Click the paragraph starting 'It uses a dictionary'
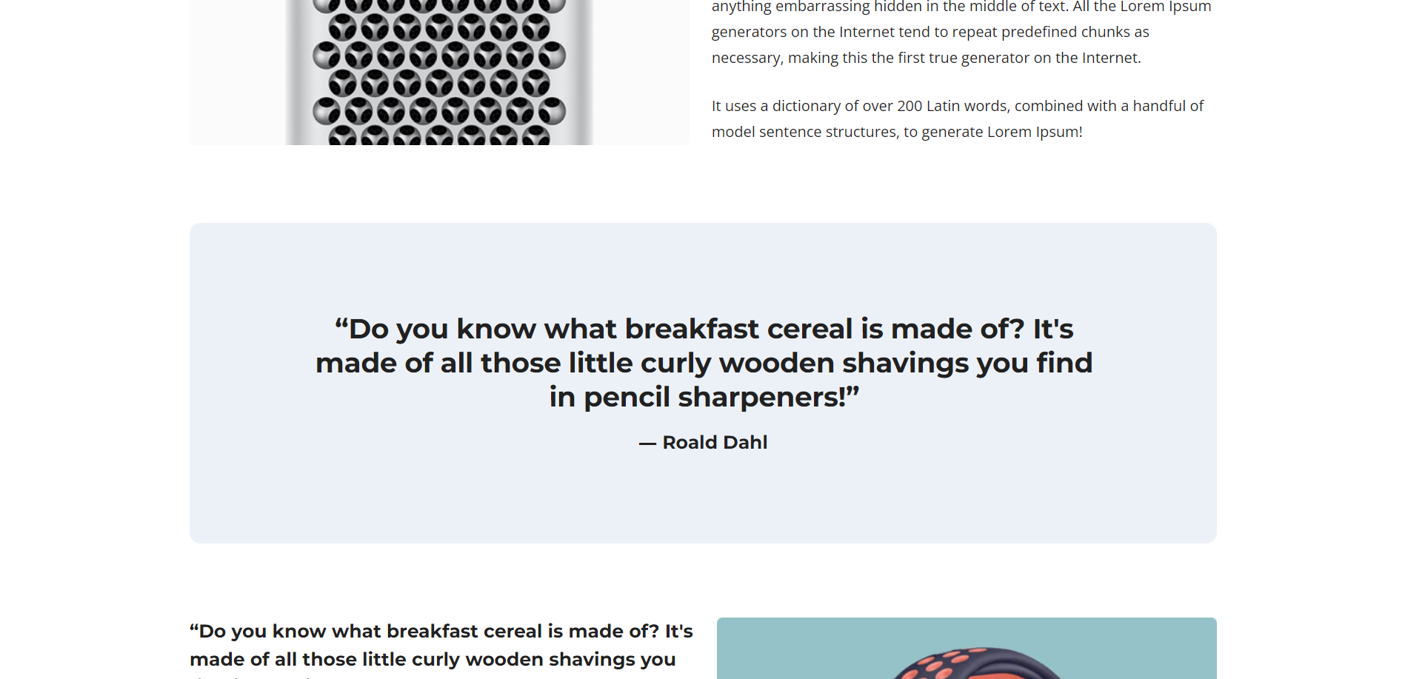This screenshot has height=679, width=1405. tap(958, 118)
